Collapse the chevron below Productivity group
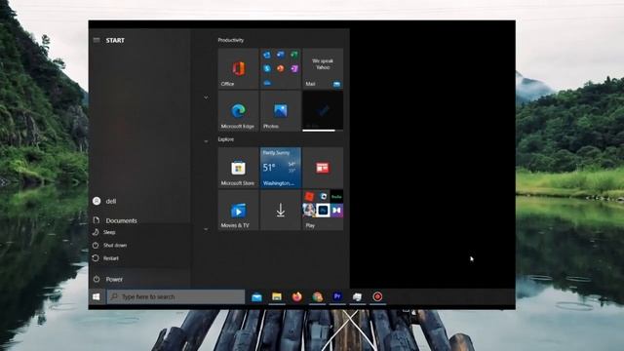Screen dimensions: 624x351 (206, 97)
